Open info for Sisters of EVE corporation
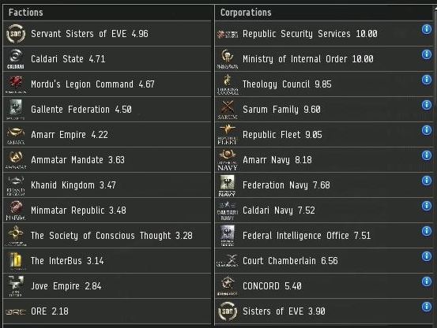437x328 pixels. [x=427, y=307]
